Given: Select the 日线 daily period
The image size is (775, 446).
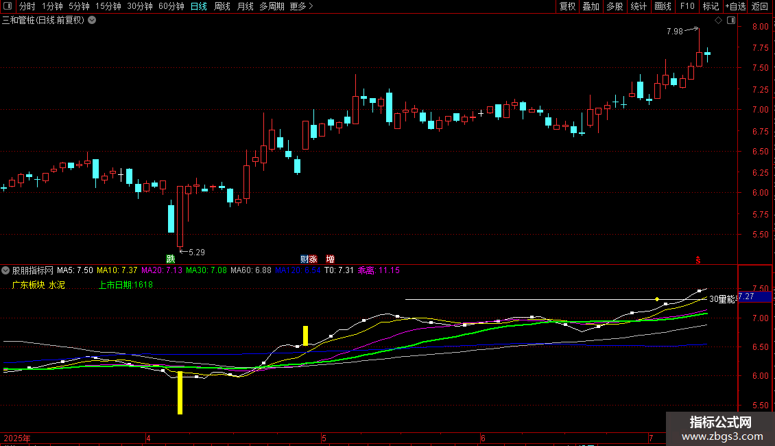Looking at the screenshot, I should pyautogui.click(x=199, y=6).
